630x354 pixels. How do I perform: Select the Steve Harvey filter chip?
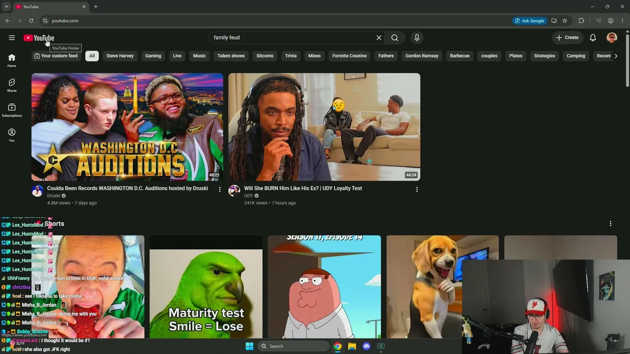pyautogui.click(x=120, y=56)
